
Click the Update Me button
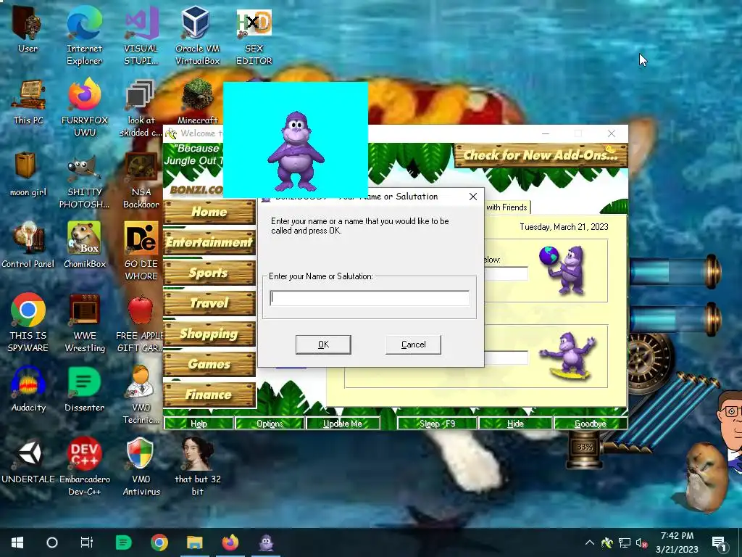point(343,424)
